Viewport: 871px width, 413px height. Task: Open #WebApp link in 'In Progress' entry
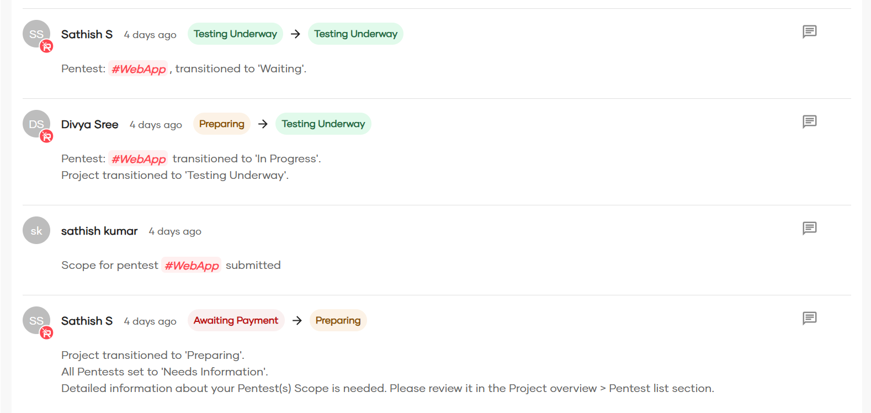point(139,159)
